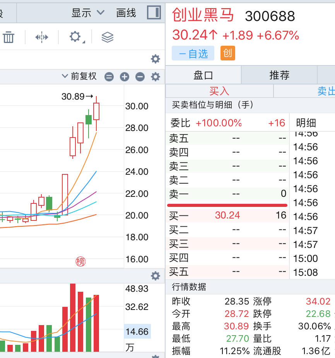Click the red 买入 buy button
The image size is (335, 358).
click(219, 91)
